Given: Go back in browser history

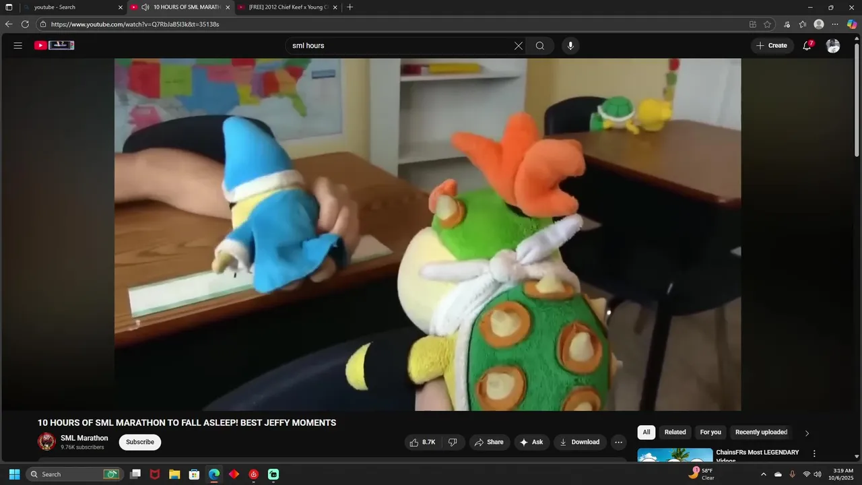Looking at the screenshot, I should click(x=9, y=24).
